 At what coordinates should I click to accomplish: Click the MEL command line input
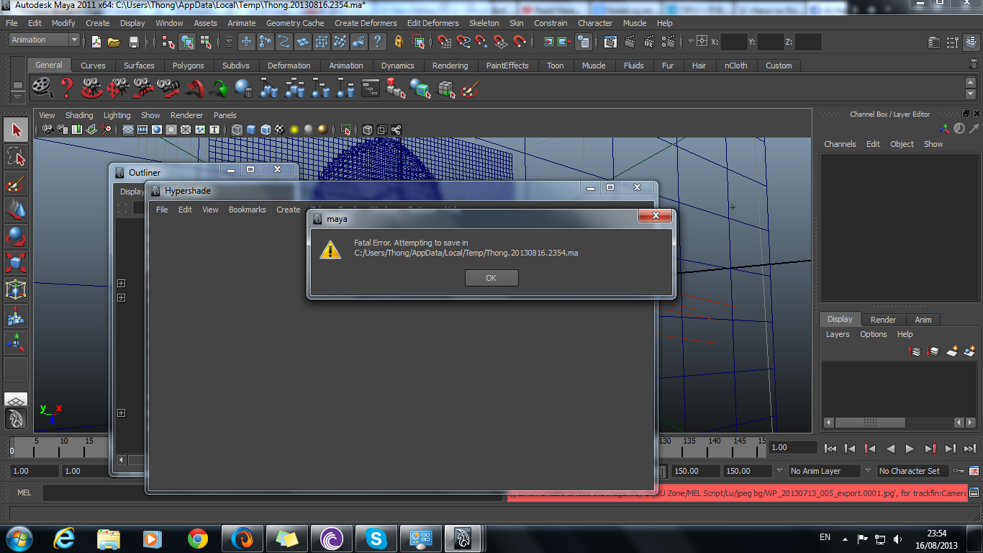coord(272,493)
